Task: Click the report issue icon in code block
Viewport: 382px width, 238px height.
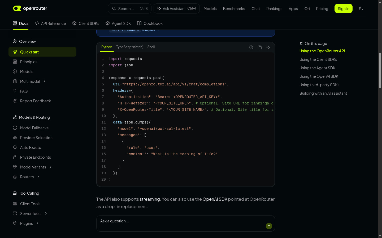Action: click(251, 47)
